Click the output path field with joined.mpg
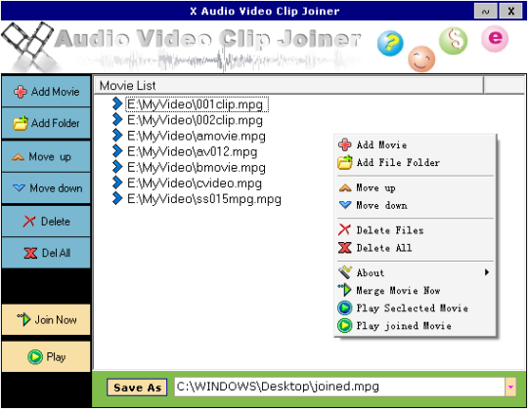The width and height of the screenshot is (528, 409). 339,387
